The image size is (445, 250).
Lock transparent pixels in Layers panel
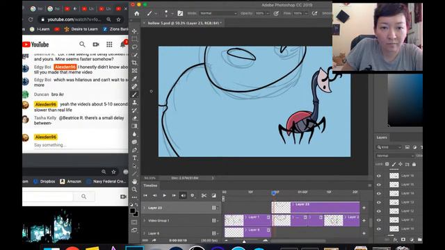click(387, 164)
